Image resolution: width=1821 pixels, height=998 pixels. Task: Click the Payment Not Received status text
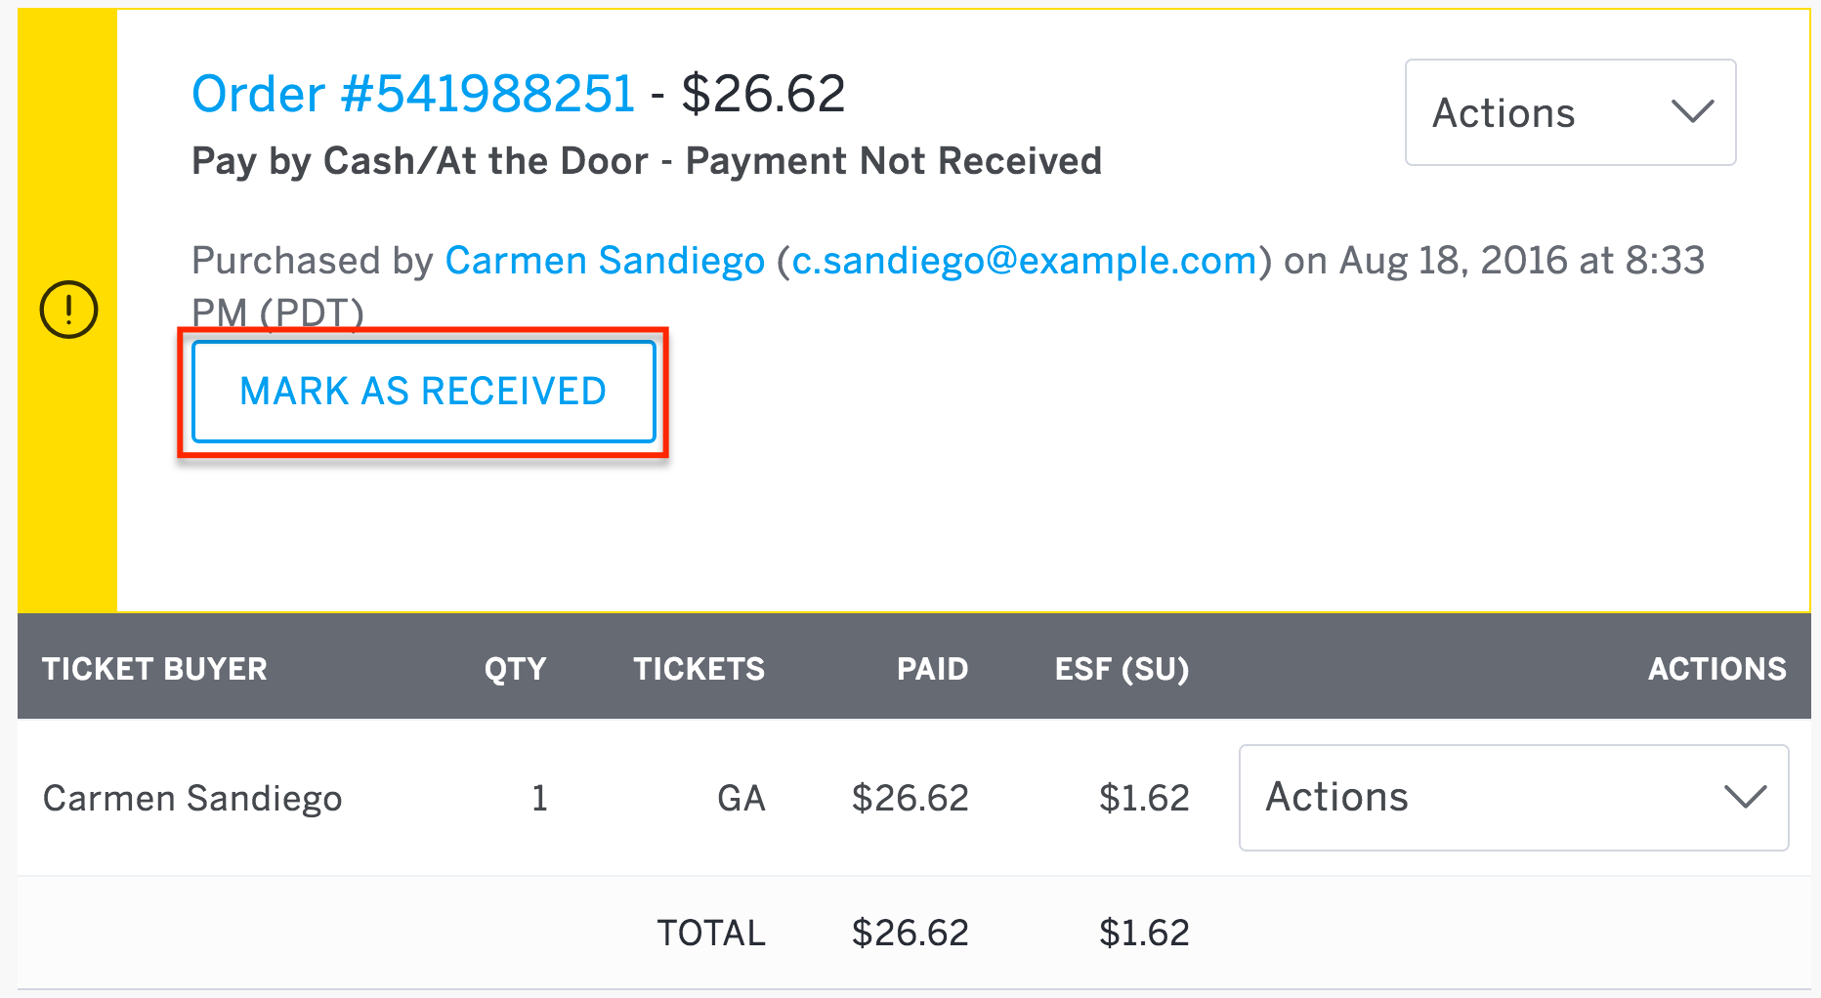(x=894, y=161)
